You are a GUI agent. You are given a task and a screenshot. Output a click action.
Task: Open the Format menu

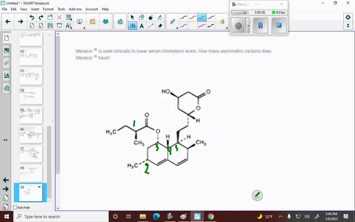click(x=48, y=9)
